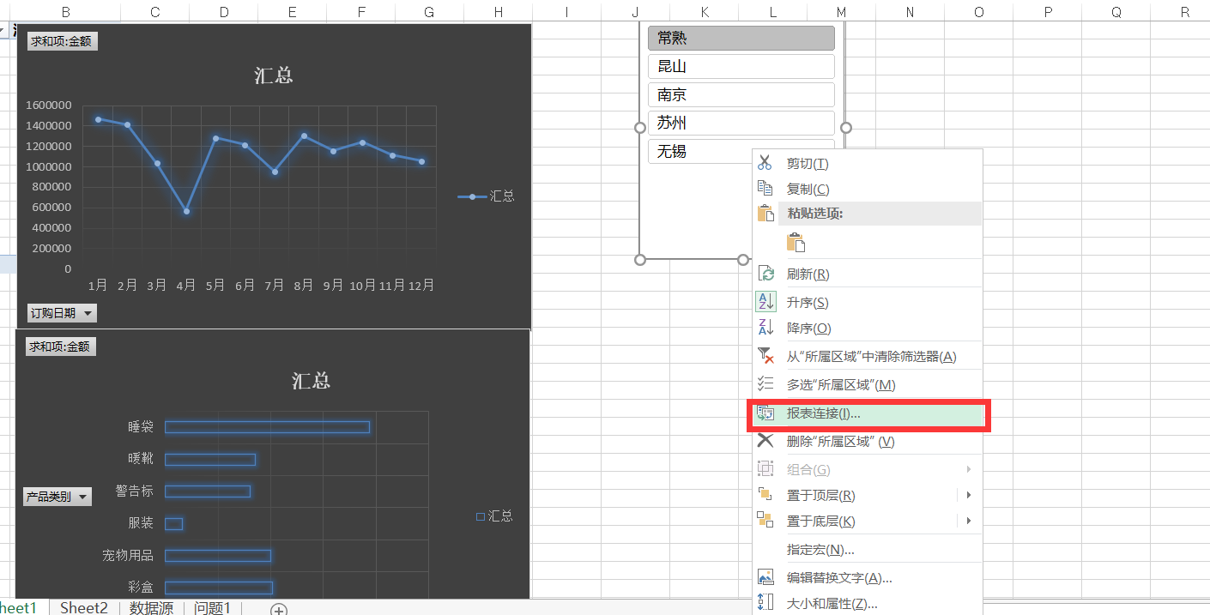Sort ascending with the 升序 icon
1210x615 pixels.
coord(765,301)
